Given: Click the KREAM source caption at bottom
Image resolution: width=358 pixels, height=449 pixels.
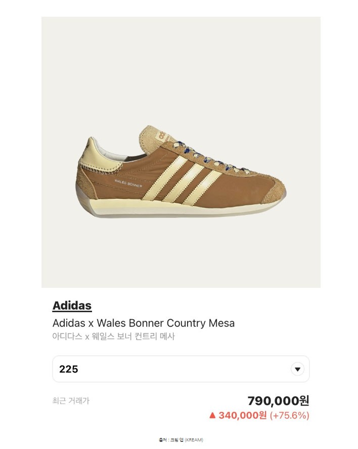Looking at the screenshot, I should click(x=181, y=439).
